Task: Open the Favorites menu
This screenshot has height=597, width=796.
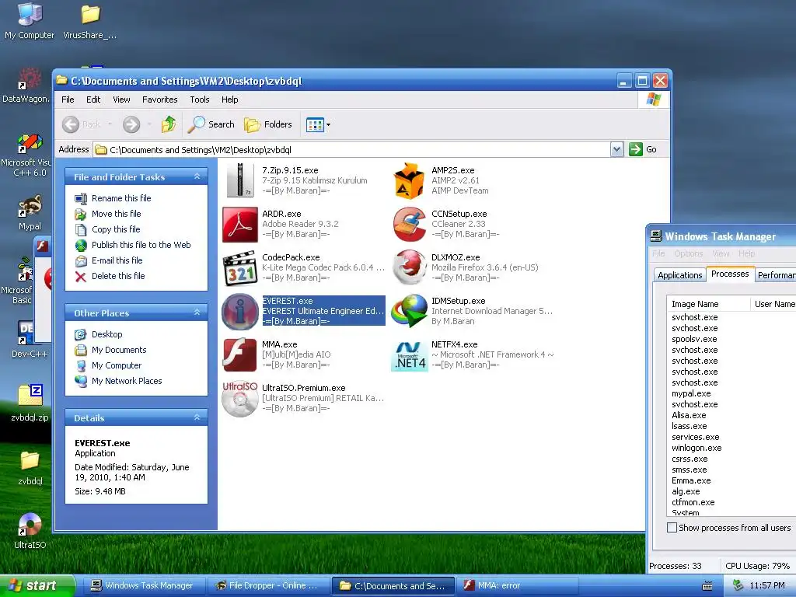Action: pyautogui.click(x=160, y=99)
